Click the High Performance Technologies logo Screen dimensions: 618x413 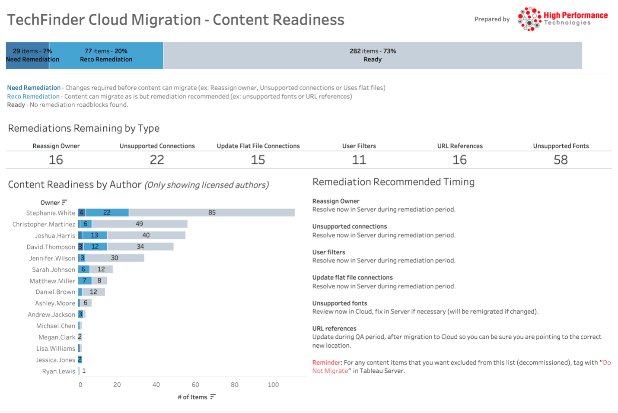(x=563, y=19)
